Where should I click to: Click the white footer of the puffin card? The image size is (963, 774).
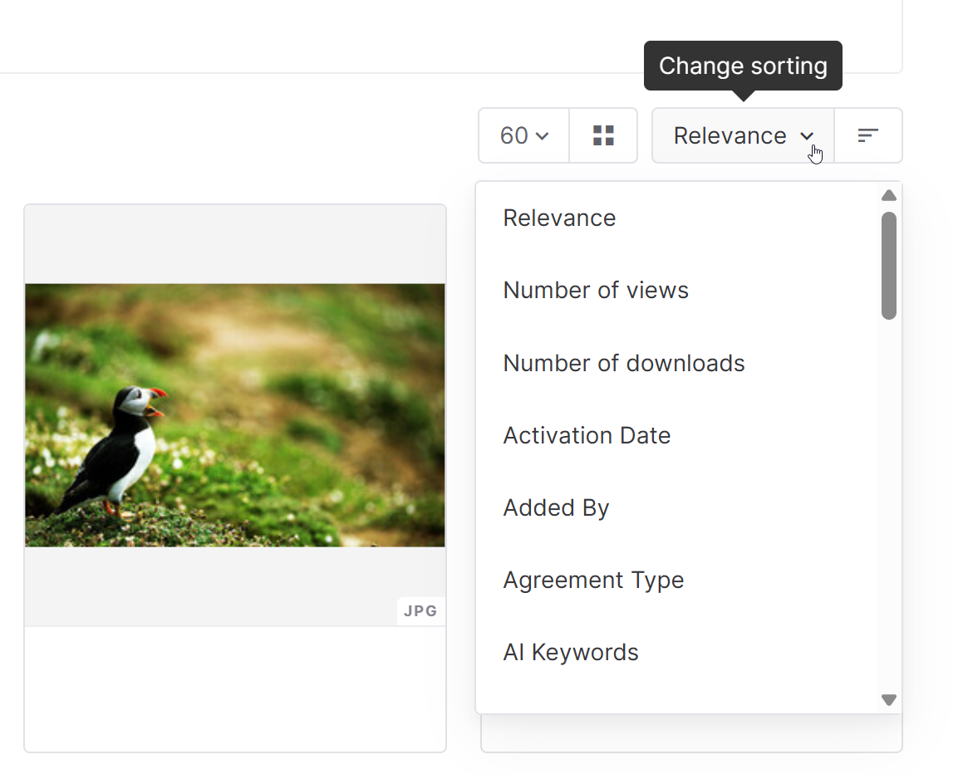(234, 688)
